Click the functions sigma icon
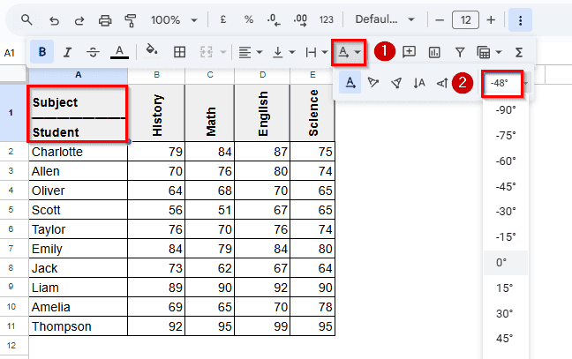 (x=519, y=52)
